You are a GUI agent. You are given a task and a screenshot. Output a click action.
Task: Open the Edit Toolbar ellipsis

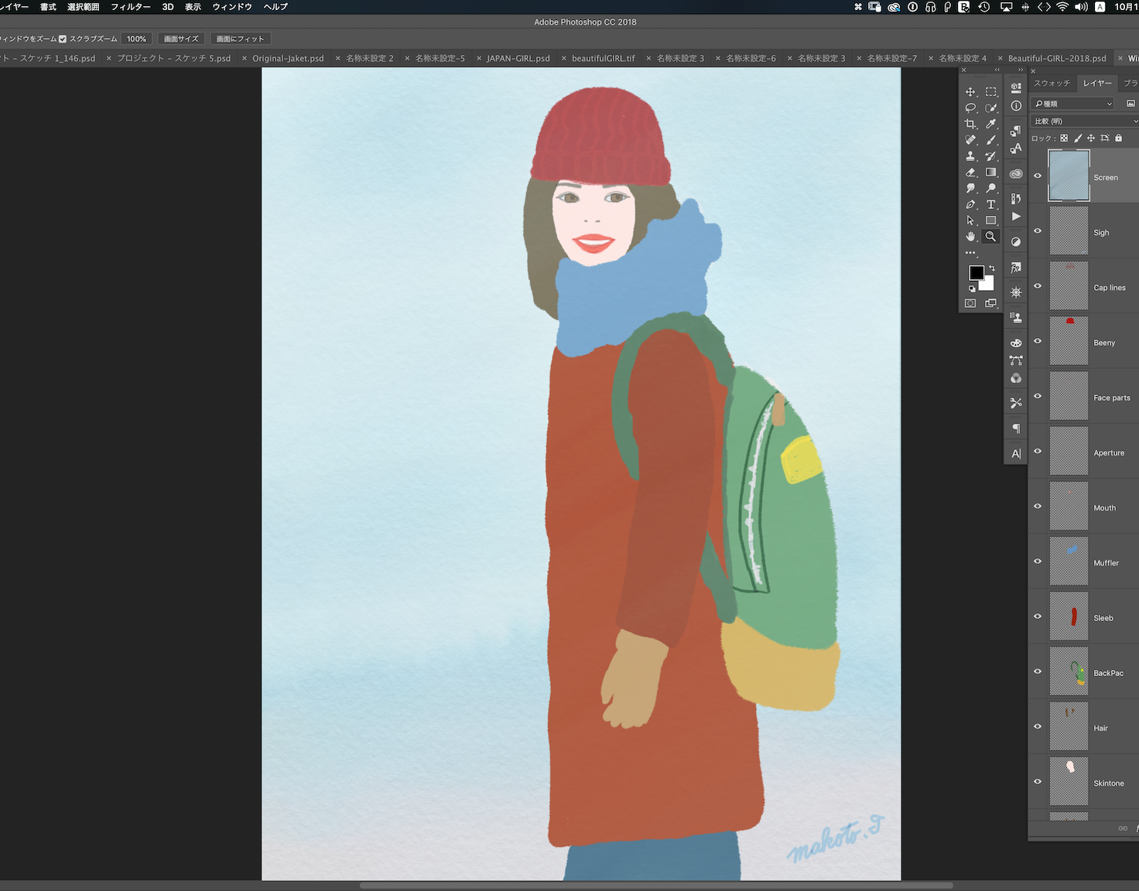click(x=970, y=252)
